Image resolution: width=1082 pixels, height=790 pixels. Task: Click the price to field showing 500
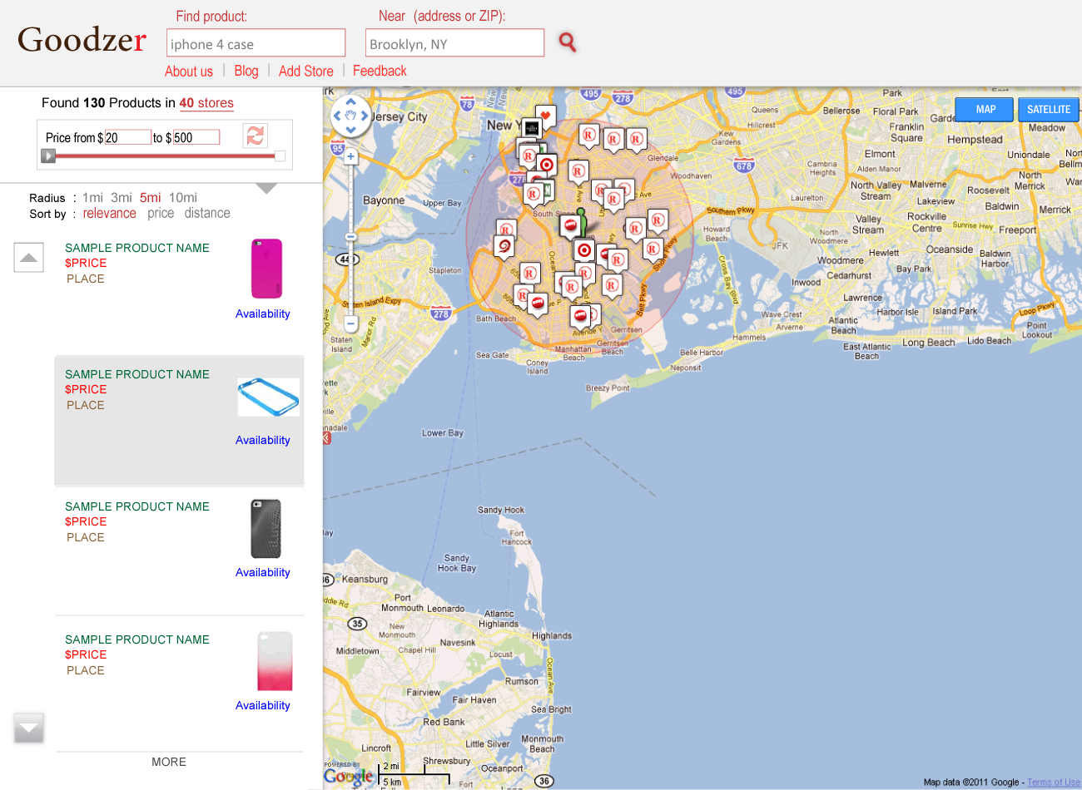coord(196,137)
